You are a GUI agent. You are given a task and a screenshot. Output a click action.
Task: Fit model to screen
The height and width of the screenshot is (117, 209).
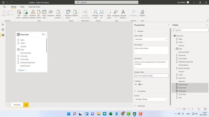coord(205,109)
